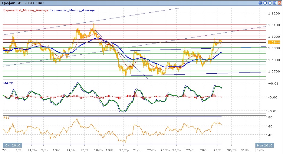Click the RSI 80 level axis label
Screen dimensions: 283x154
click(x=270, y=117)
